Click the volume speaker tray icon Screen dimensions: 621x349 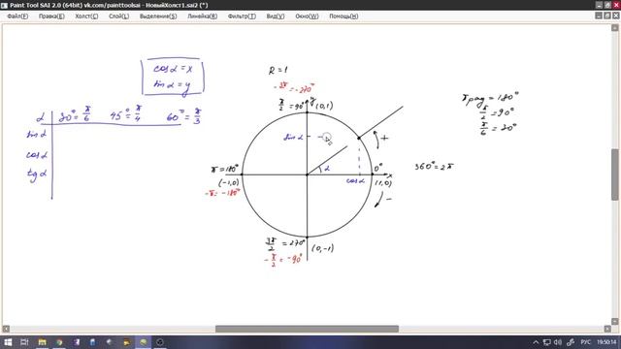point(558,342)
